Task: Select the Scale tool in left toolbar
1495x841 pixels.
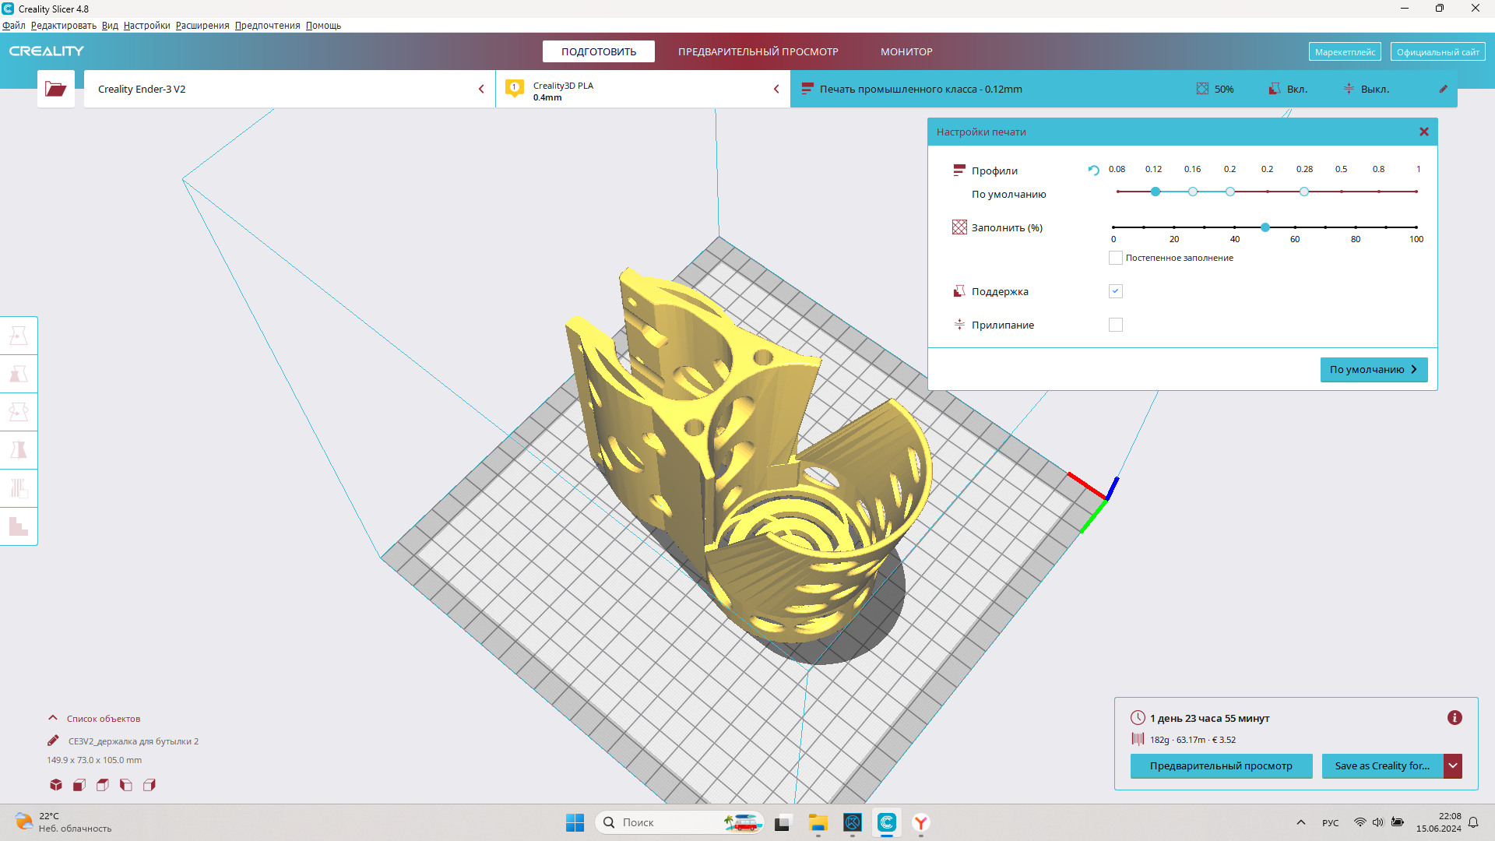Action: pos(19,374)
